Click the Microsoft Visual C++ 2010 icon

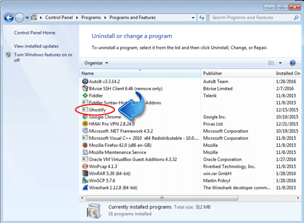(x=85, y=138)
